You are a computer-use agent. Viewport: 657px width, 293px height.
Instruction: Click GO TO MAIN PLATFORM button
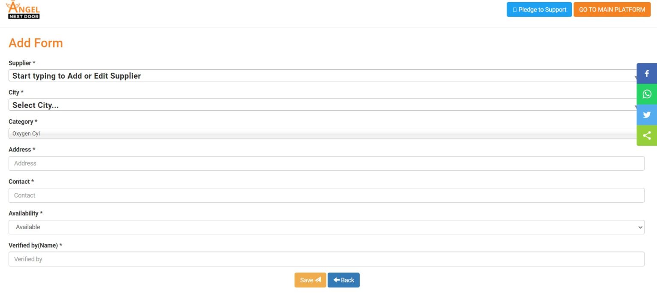(612, 9)
